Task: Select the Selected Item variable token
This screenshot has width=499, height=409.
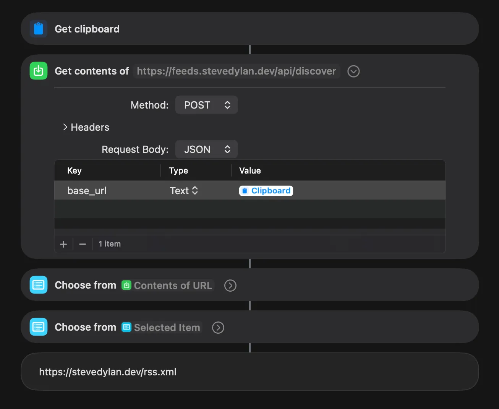Action: [162, 328]
